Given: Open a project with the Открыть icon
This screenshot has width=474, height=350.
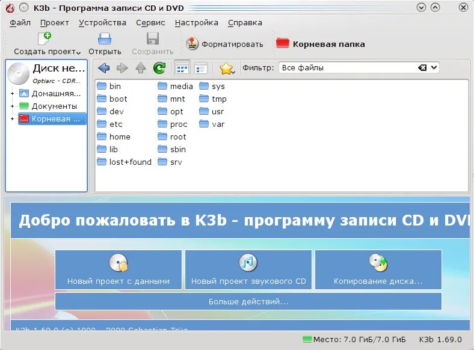Looking at the screenshot, I should (105, 38).
